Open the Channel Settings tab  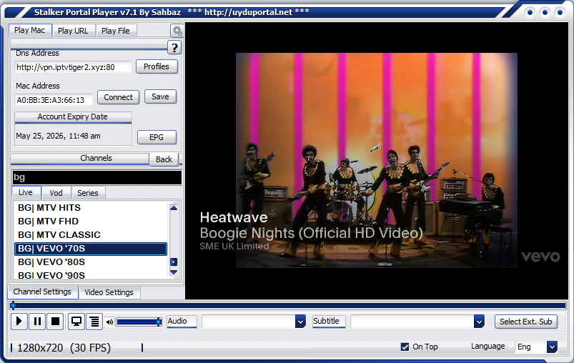(x=42, y=292)
